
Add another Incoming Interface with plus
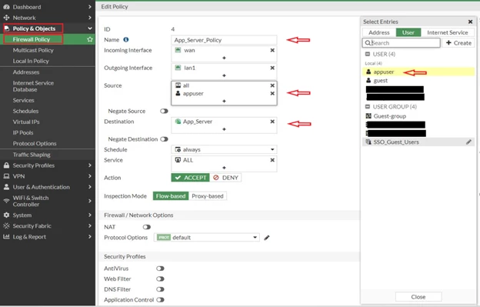(x=224, y=58)
